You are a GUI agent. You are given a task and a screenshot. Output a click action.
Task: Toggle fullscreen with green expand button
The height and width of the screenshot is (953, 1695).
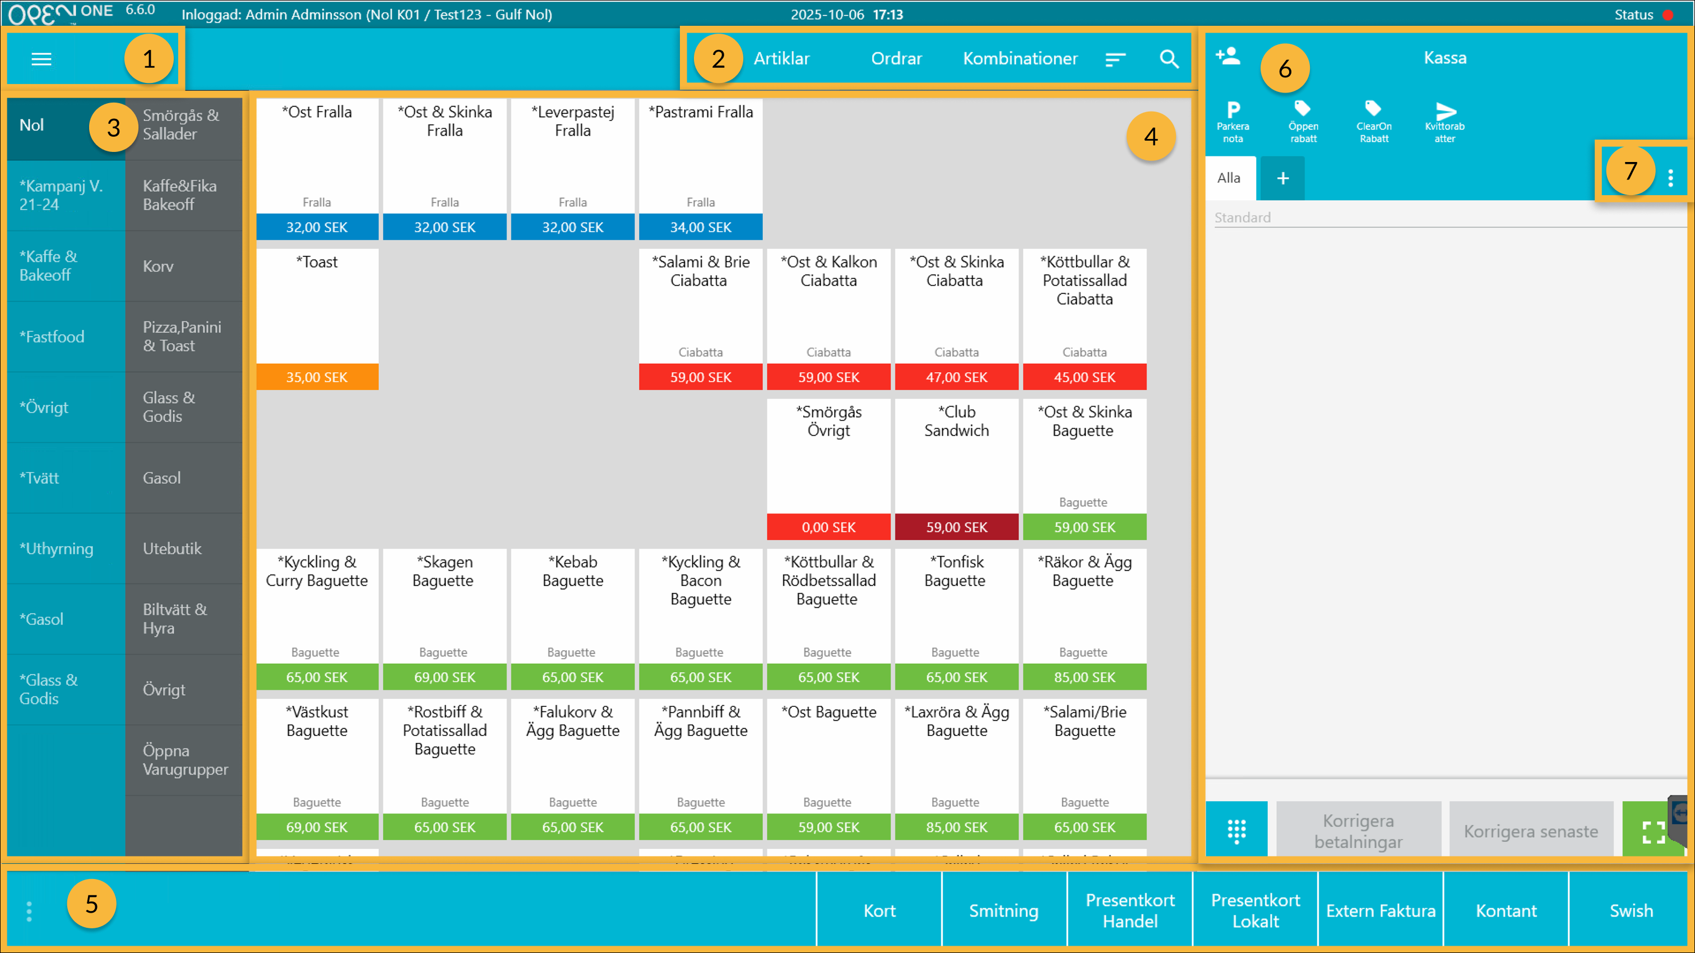point(1652,832)
